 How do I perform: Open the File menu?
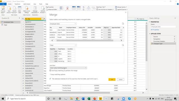[3, 4]
